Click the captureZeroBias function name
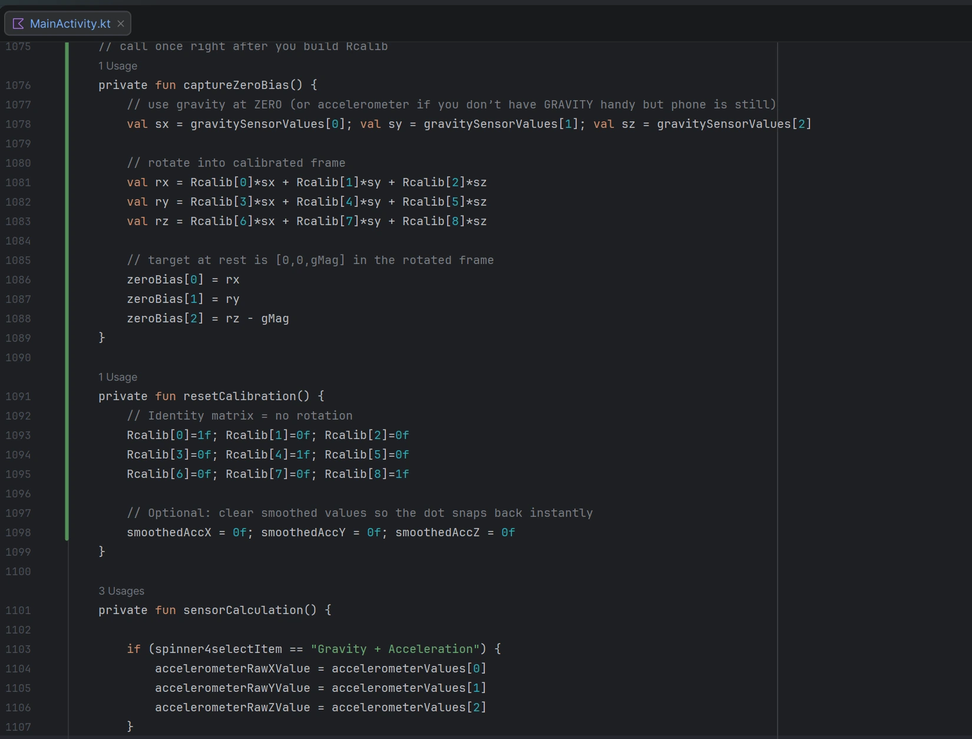972x739 pixels. 236,85
